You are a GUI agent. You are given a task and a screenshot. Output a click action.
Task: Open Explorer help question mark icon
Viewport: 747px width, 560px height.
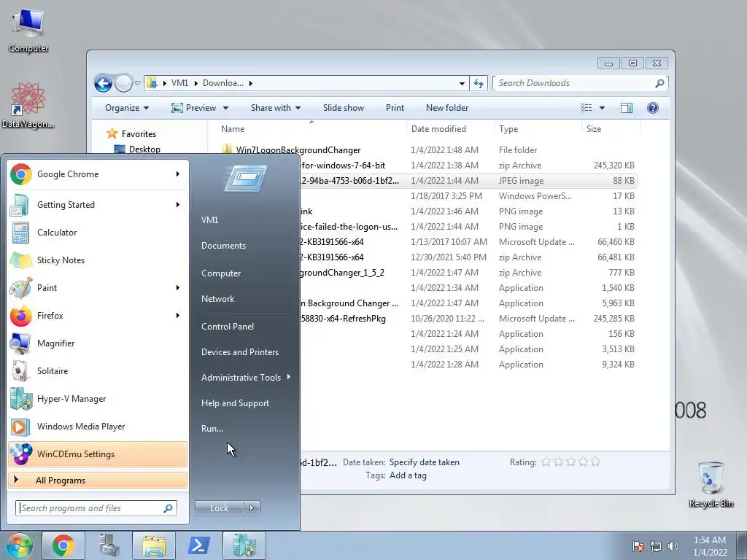point(653,108)
